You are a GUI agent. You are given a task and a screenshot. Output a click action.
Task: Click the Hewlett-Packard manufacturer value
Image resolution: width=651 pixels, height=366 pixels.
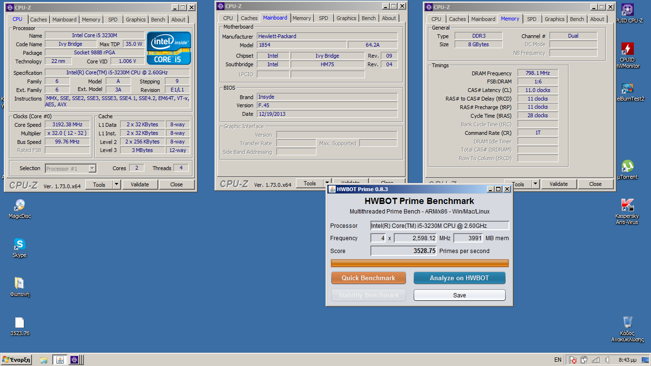[327, 36]
